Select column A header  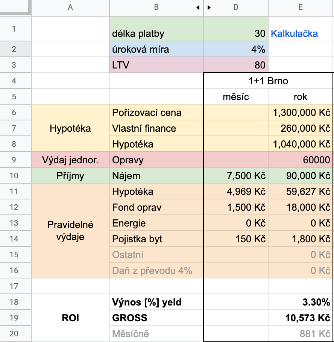click(70, 8)
